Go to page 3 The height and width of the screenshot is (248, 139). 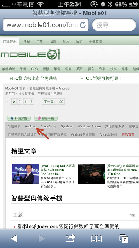[x=20, y=102]
